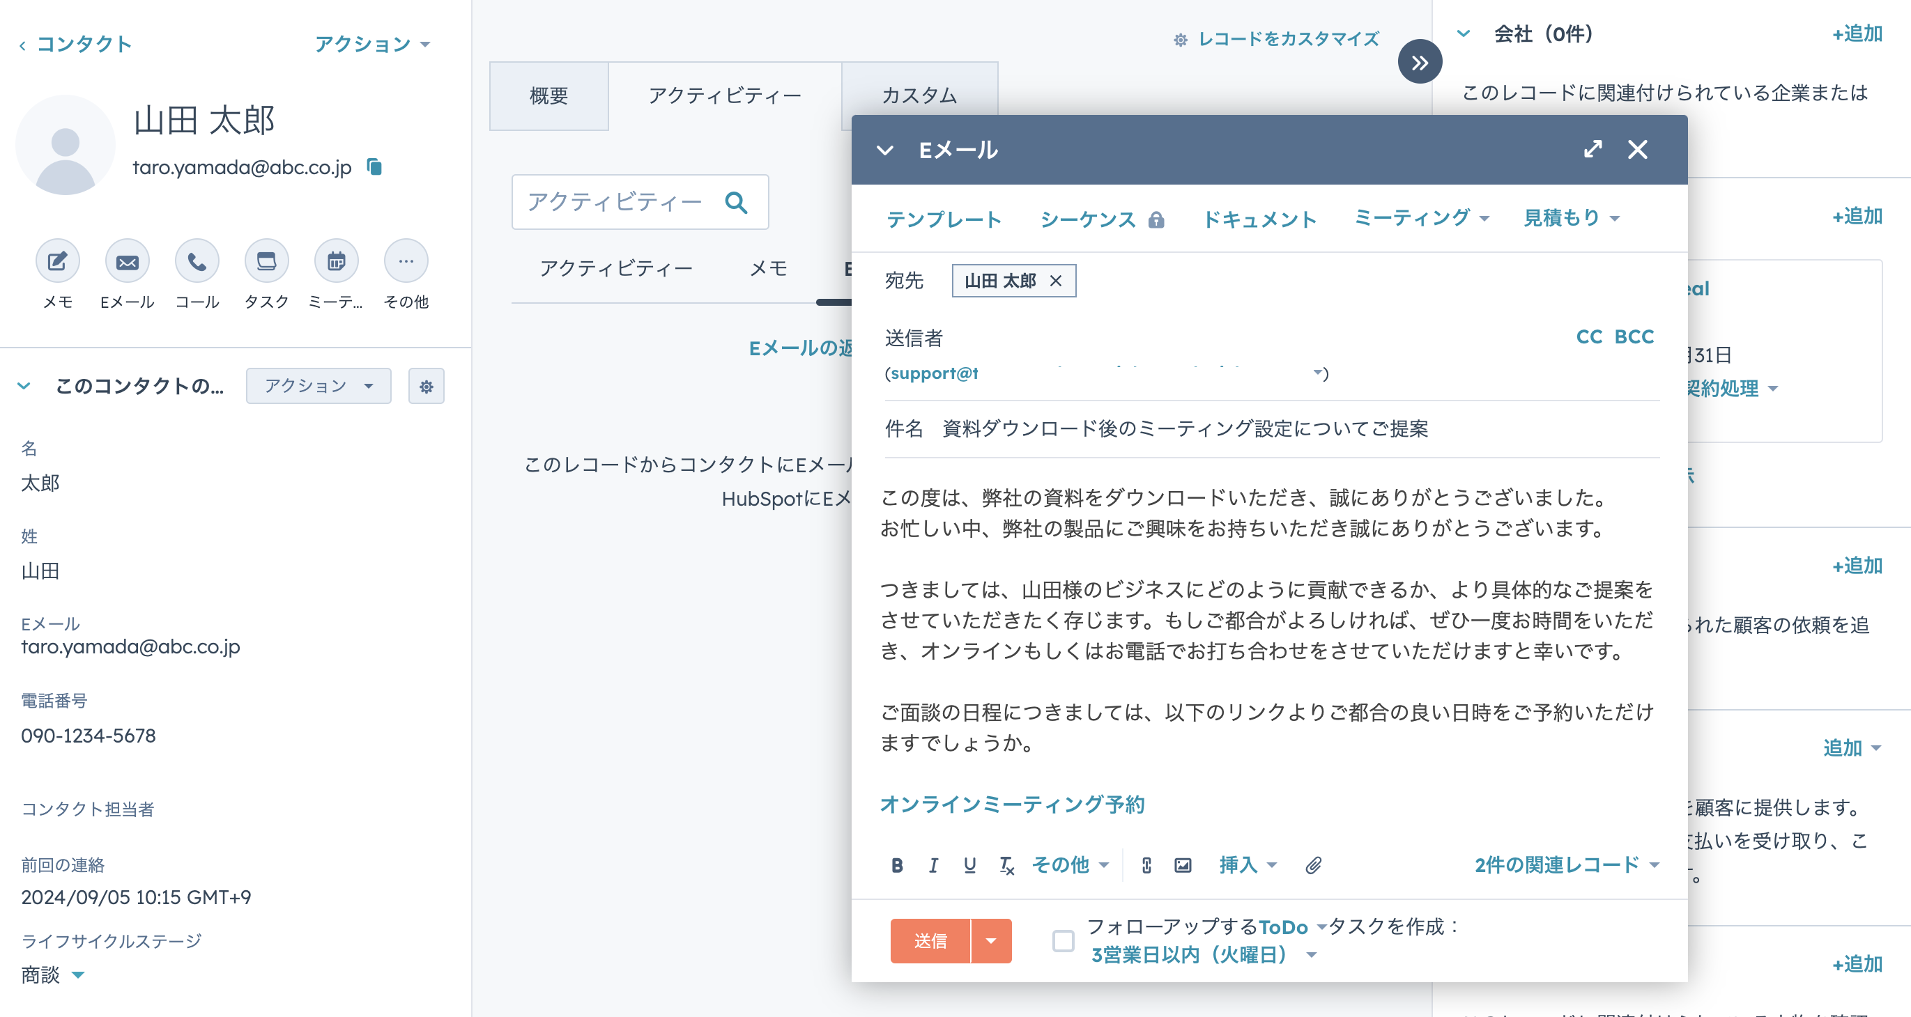Image resolution: width=1911 pixels, height=1017 pixels.
Task: Click the オンラインミーティング予約 link in the email body
Action: point(1013,805)
